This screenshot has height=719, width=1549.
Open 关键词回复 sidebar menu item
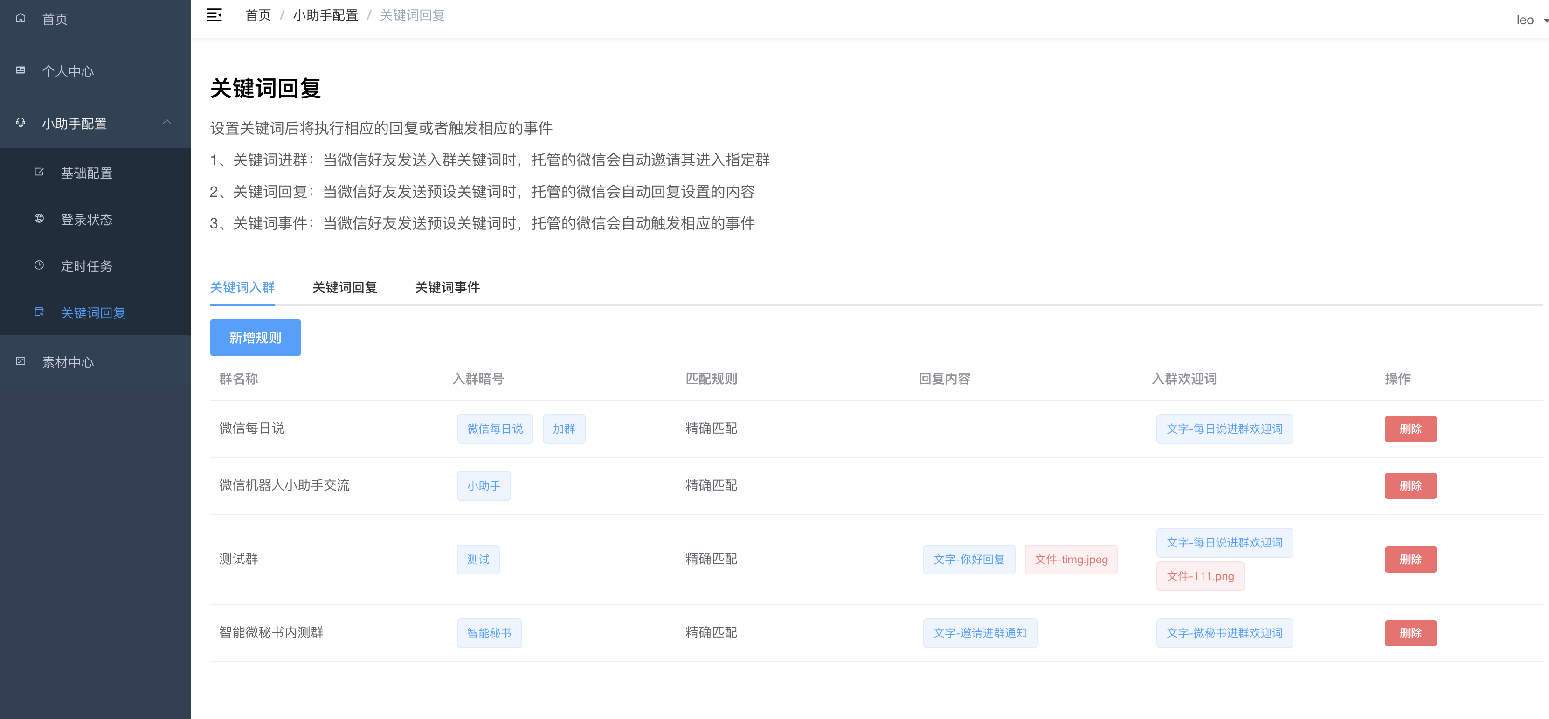(93, 312)
